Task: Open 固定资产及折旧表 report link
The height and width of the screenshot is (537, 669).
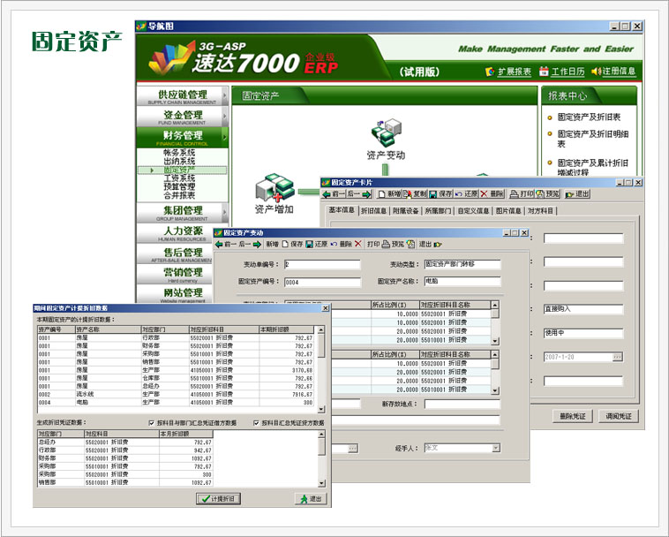Action: click(589, 117)
